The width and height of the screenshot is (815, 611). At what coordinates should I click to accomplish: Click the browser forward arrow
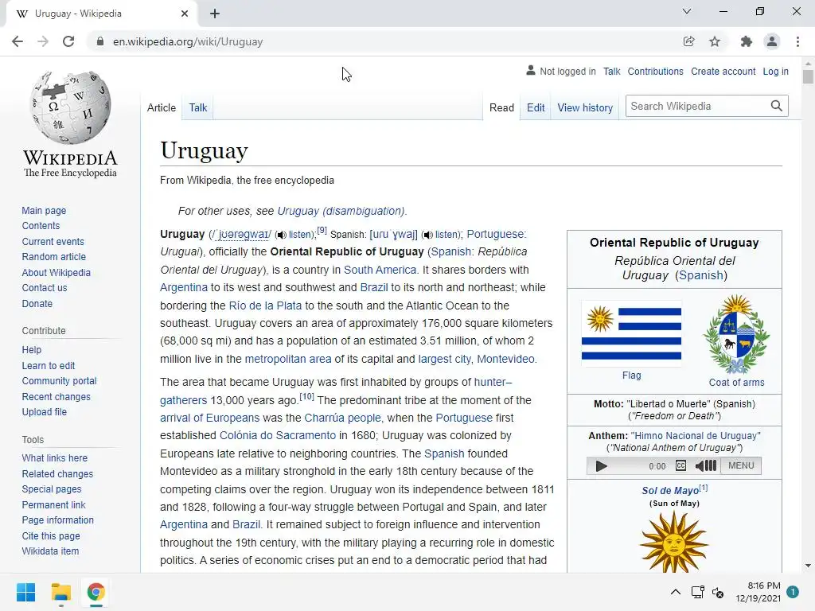coord(43,41)
